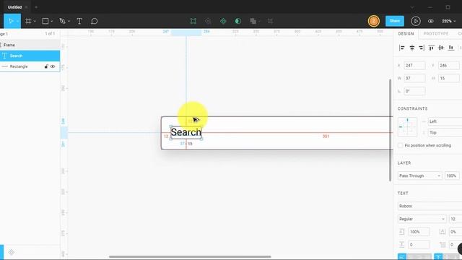
Task: Open the Move tool dropdown arrow
Action: coord(17,21)
